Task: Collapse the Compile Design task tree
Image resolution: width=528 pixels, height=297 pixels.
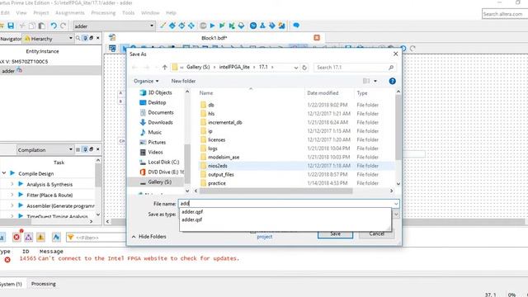Action: point(4,173)
